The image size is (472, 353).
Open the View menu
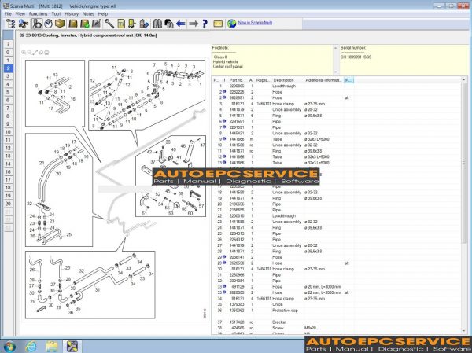(20, 14)
